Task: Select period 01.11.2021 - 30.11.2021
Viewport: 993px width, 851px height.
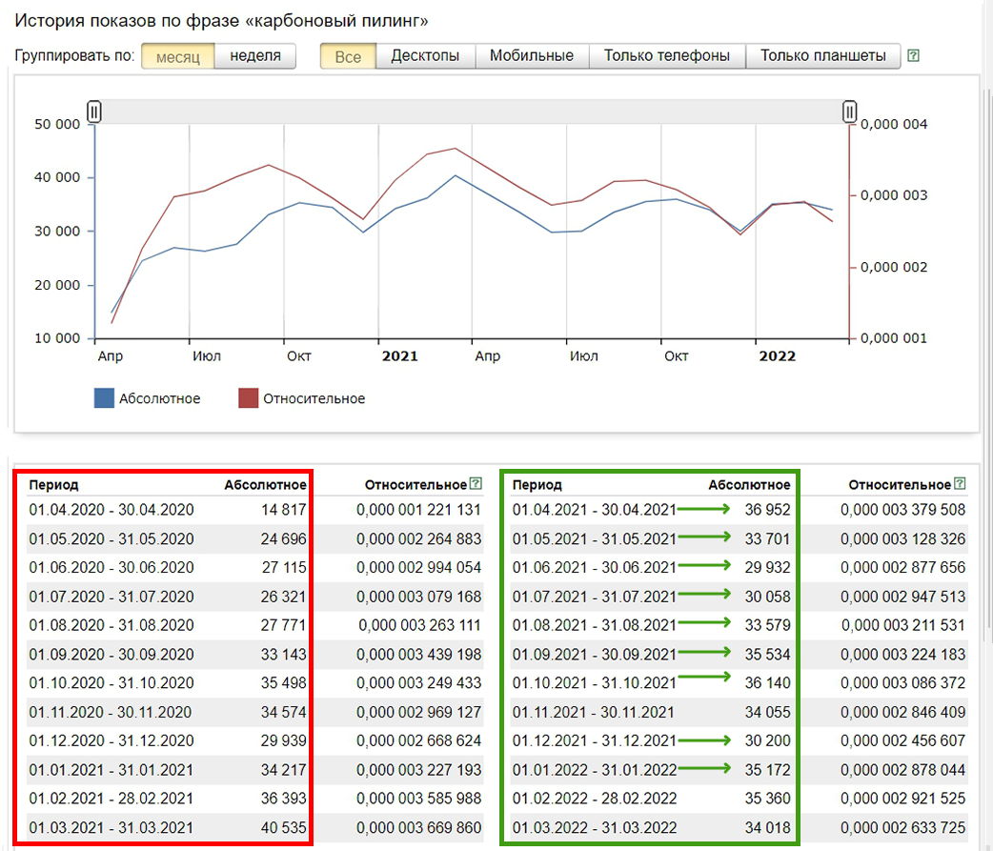Action: click(594, 712)
